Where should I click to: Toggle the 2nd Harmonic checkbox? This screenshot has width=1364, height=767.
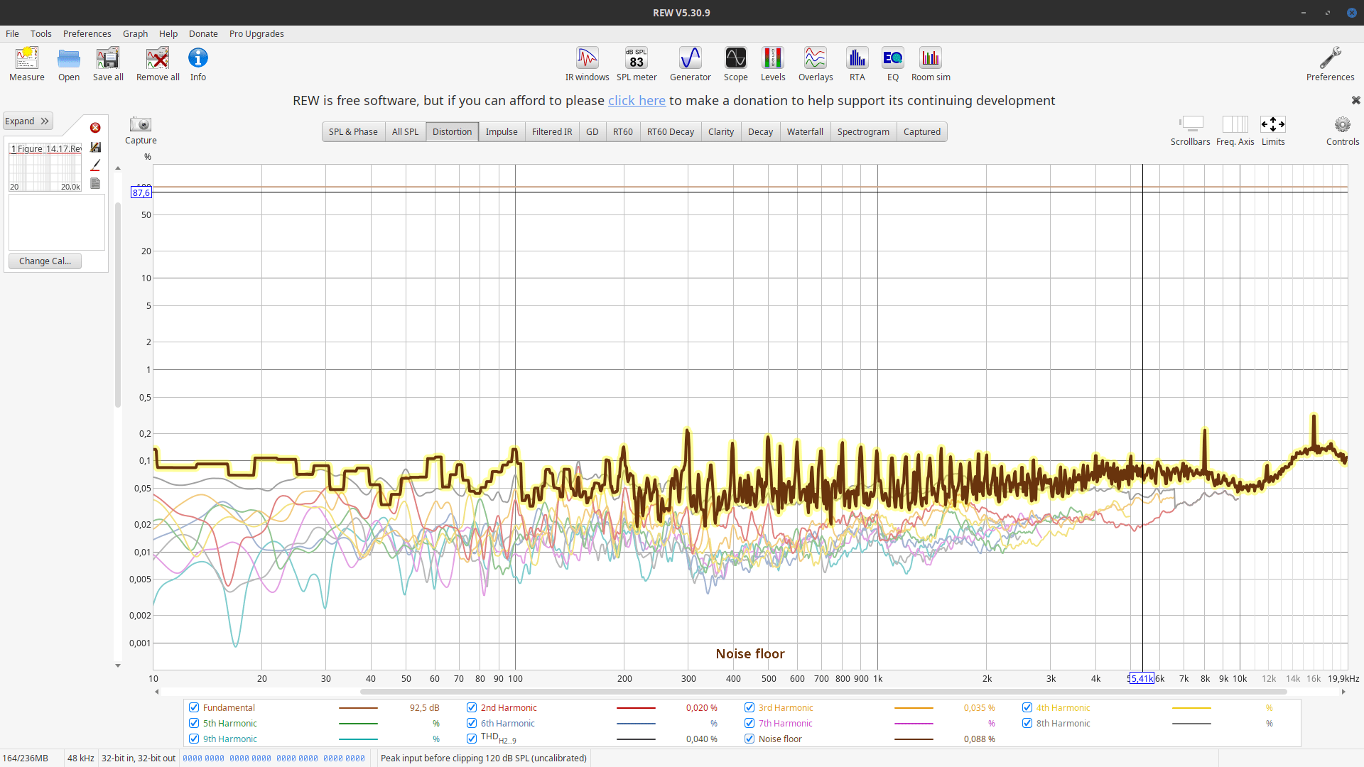coord(472,707)
